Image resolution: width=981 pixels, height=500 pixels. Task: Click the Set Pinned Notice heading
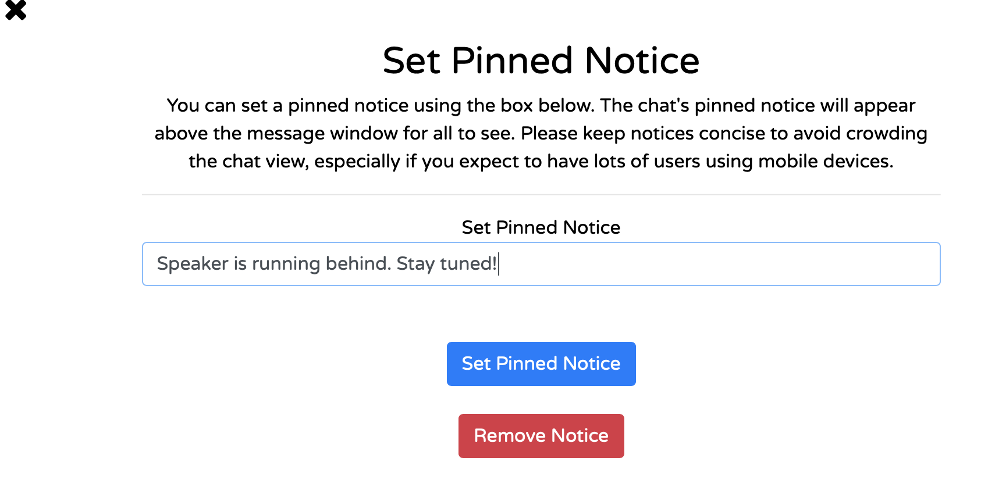click(x=541, y=60)
